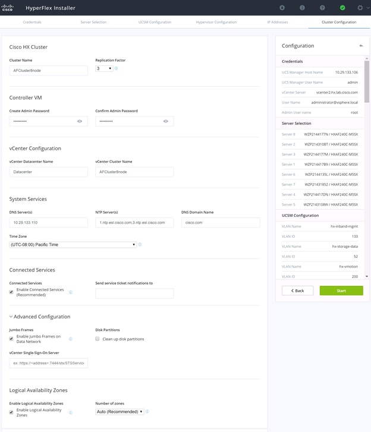Image resolution: width=371 pixels, height=432 pixels.
Task: Toggle Enable Jumbo Frames checkbox
Action: pyautogui.click(x=11, y=339)
